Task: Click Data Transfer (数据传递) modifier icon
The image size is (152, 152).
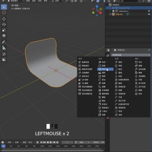Action: pyautogui.click(x=80, y=62)
